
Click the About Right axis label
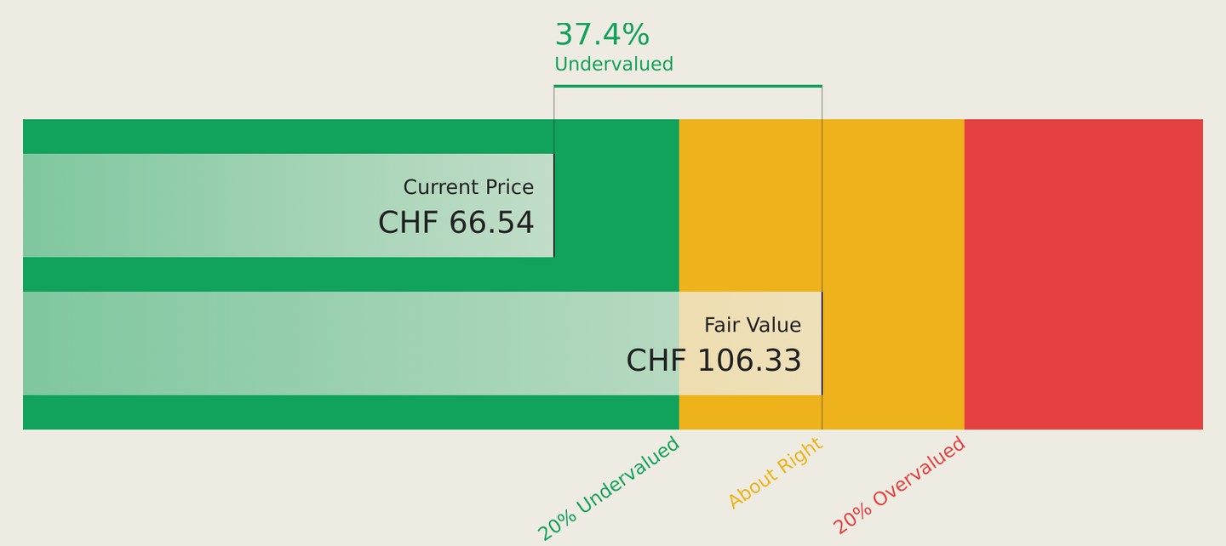775,473
